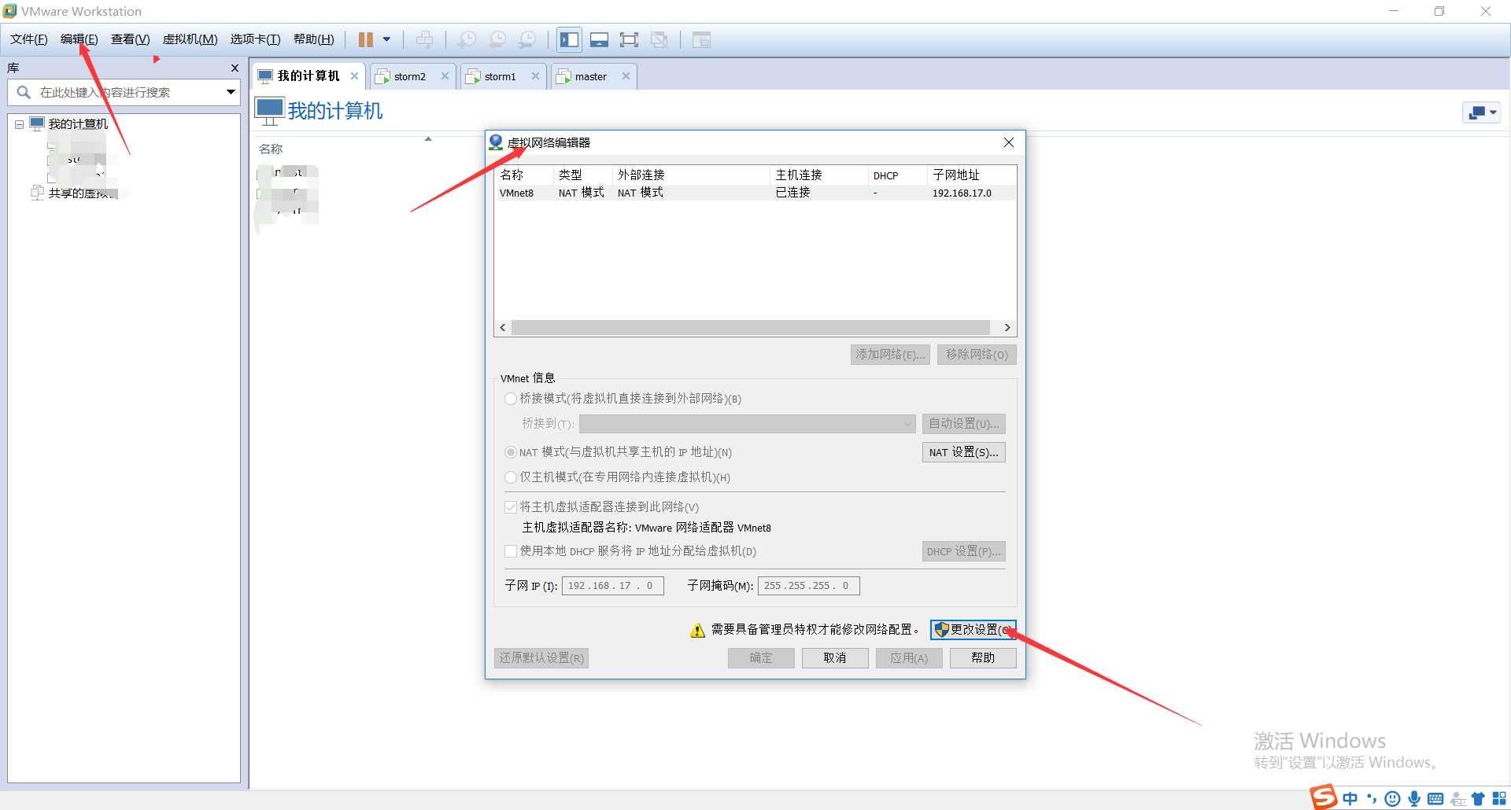Image resolution: width=1511 pixels, height=810 pixels.
Task: Select the 仅主机模式 radio button
Action: [x=511, y=477]
